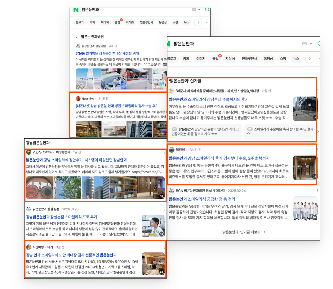Viewport: 333px width, 289px height.
Task: Open 시간여행 이야기 profile avatar
Action: pyautogui.click(x=29, y=247)
